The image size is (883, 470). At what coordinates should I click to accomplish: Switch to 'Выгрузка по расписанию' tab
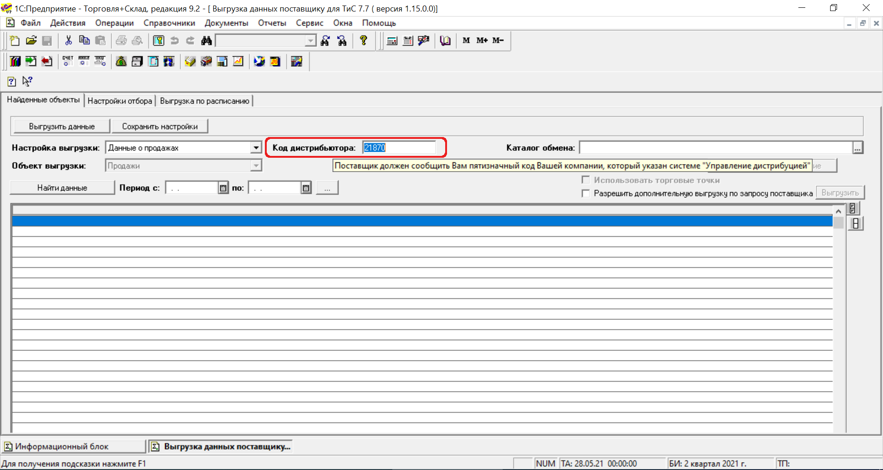205,101
